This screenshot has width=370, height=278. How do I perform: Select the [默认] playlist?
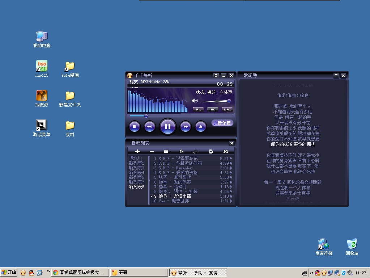click(x=136, y=159)
